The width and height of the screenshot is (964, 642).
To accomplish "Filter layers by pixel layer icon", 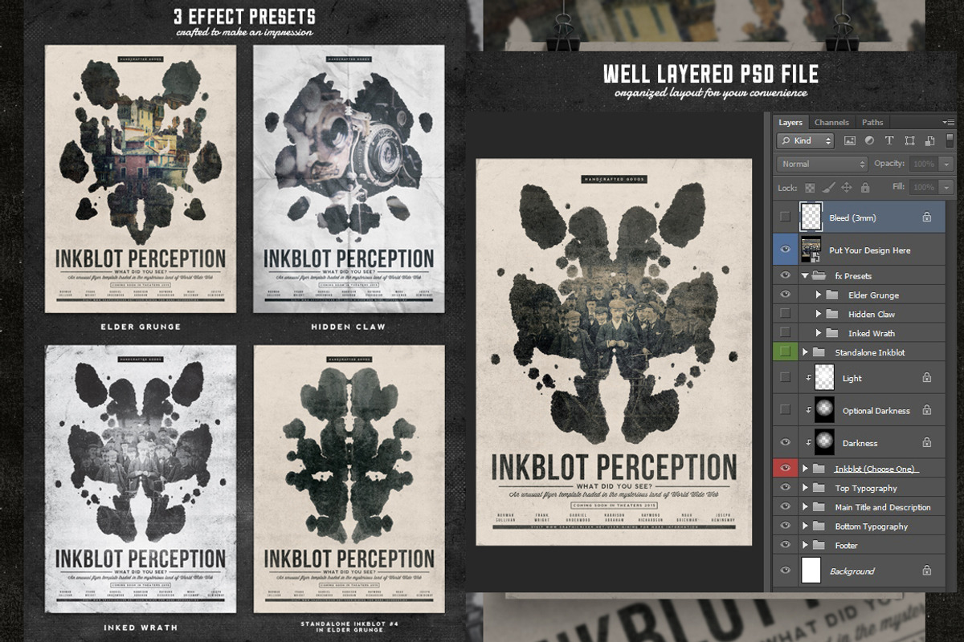I will [850, 140].
